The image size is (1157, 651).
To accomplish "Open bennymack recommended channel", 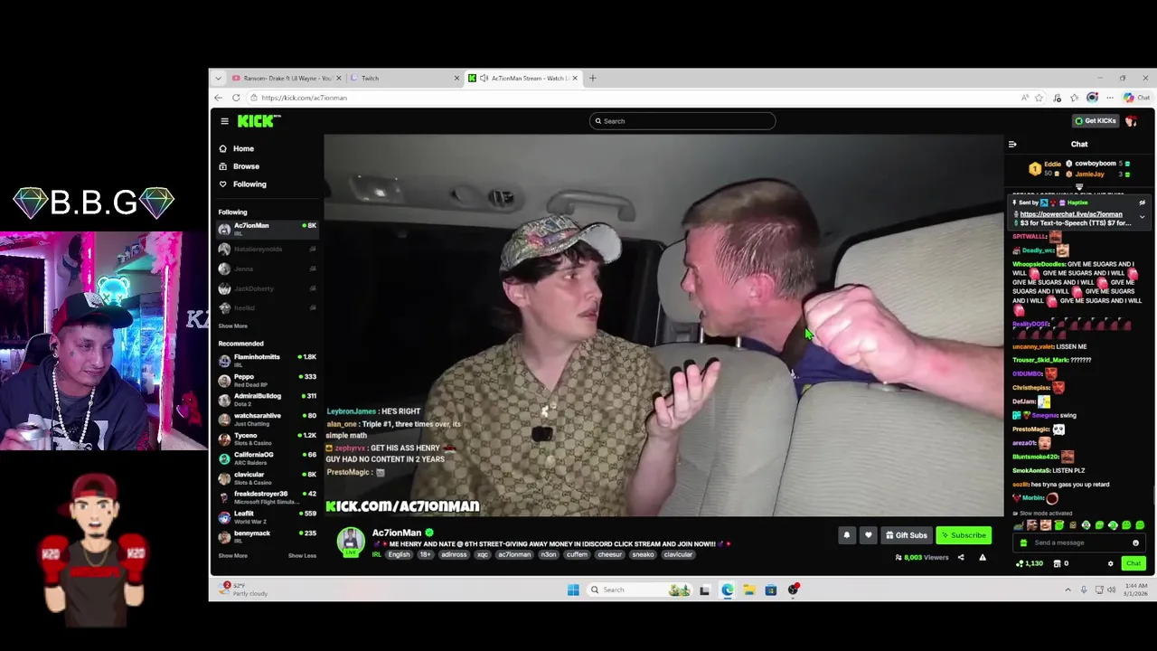I will click(267, 535).
